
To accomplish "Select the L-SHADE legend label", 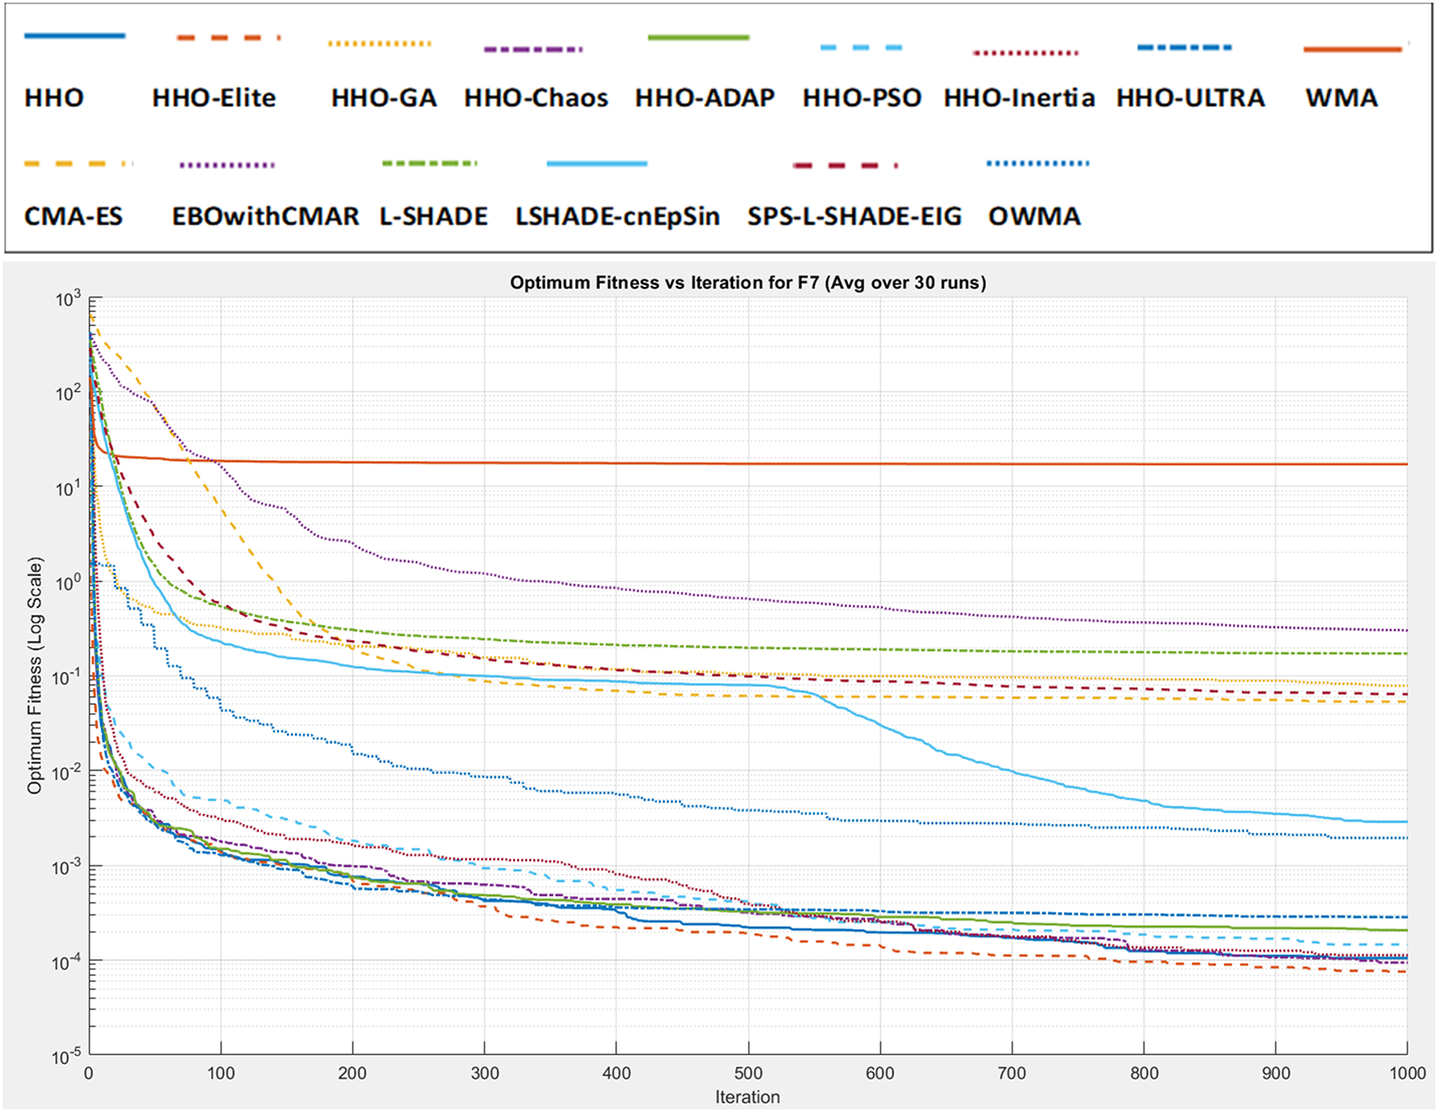I will [433, 217].
